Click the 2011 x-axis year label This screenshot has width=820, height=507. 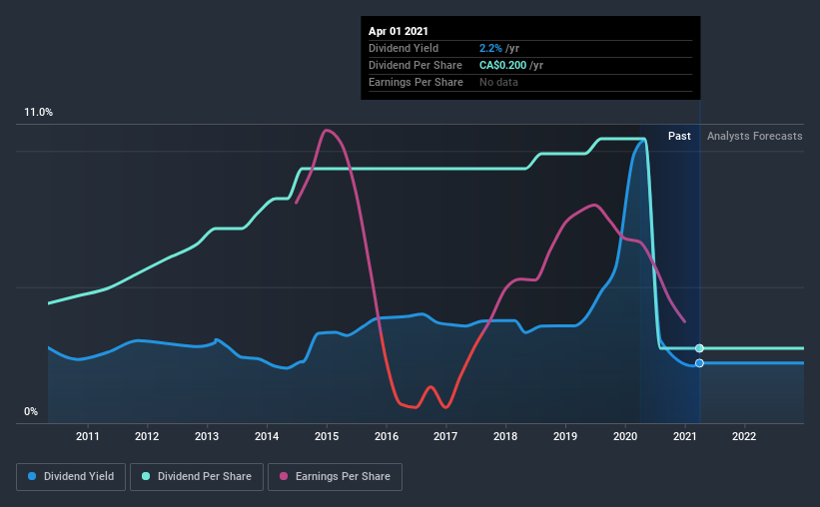87,436
